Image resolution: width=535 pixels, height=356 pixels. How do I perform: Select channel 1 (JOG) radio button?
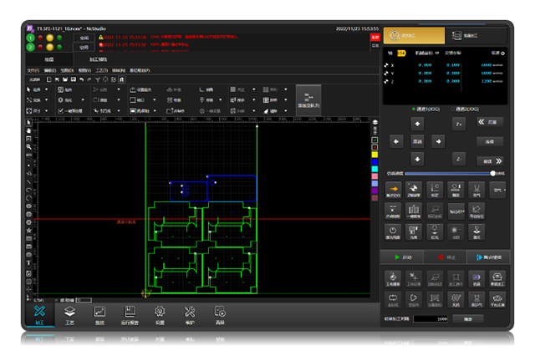pyautogui.click(x=413, y=109)
